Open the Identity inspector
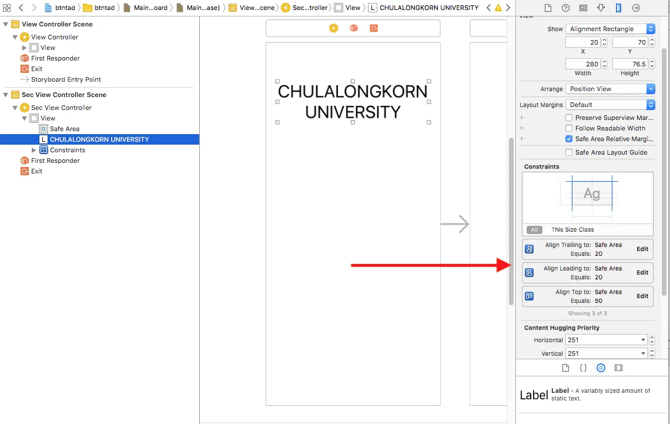The width and height of the screenshot is (670, 424). point(583,8)
